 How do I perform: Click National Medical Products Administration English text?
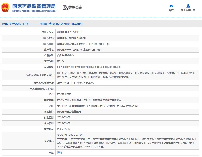tap(34, 11)
